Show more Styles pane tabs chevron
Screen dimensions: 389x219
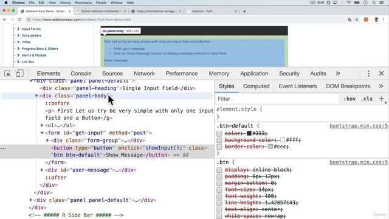[x=381, y=86]
